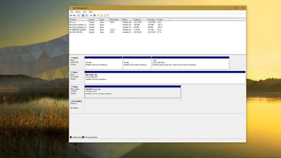Click the drive icon beside WD-HDD (D:) in the volume list

(71, 32)
